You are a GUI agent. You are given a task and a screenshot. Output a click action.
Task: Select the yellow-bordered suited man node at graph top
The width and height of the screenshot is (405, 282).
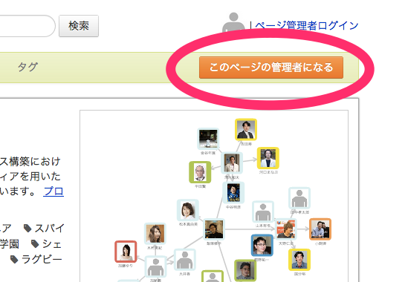coord(246,130)
